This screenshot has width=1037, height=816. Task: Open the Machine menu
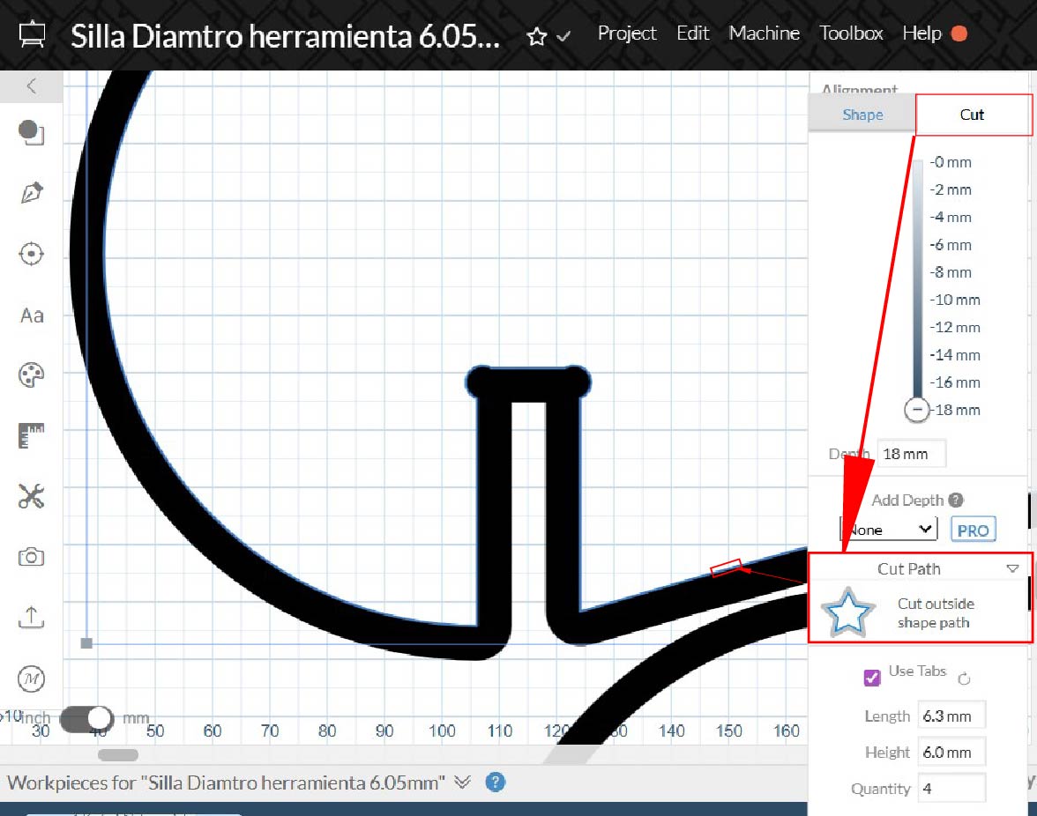pos(764,33)
